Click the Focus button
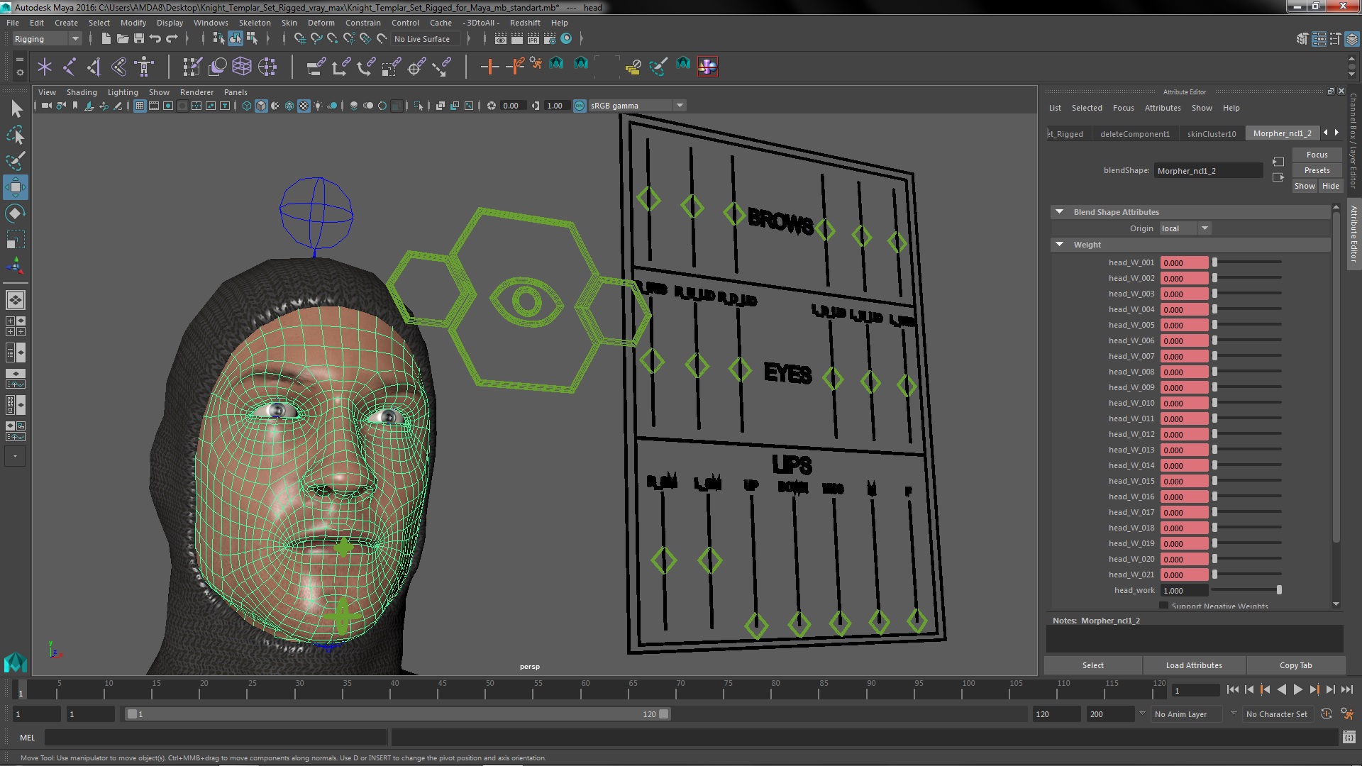This screenshot has width=1362, height=766. coord(1317,155)
